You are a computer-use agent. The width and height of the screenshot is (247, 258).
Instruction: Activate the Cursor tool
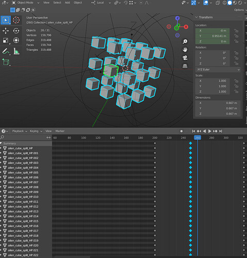[16, 20]
